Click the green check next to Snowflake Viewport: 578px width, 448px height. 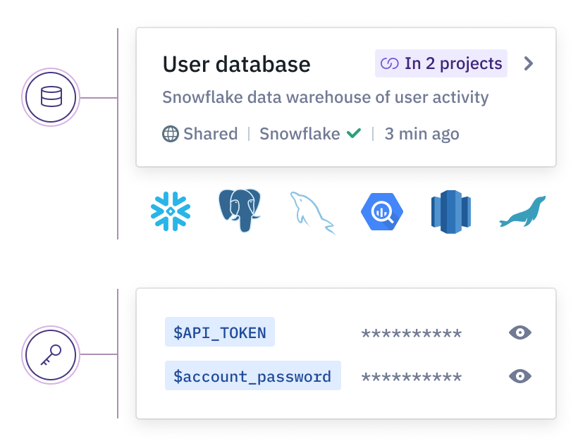click(354, 132)
